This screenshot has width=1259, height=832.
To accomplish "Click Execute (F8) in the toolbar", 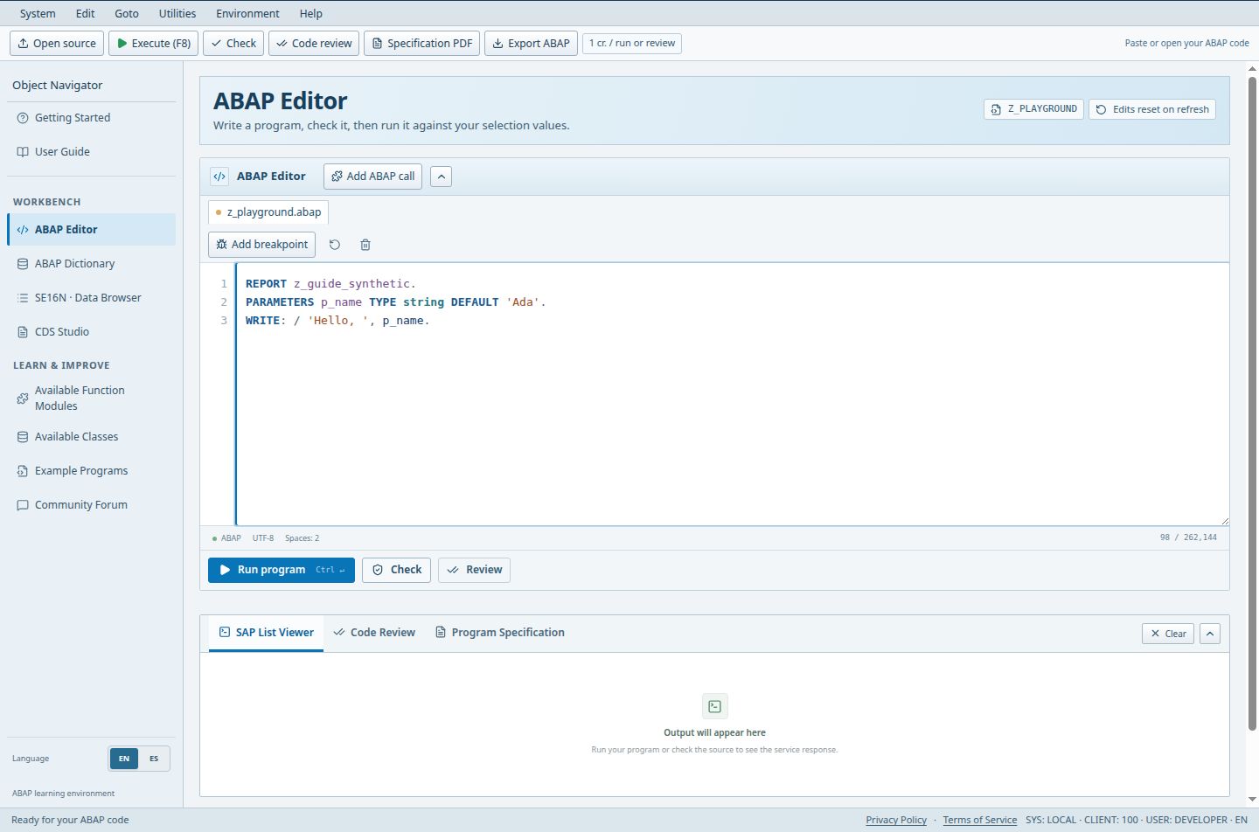I will point(154,44).
